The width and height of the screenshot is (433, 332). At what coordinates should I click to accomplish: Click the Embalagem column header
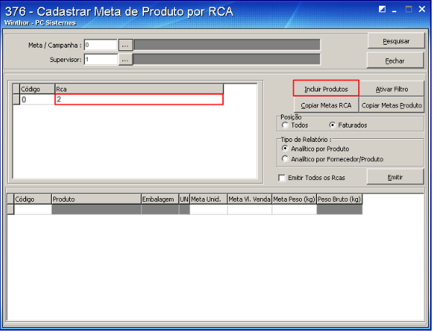tap(160, 199)
